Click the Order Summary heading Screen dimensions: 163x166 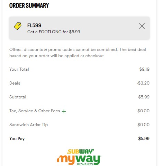point(29,6)
